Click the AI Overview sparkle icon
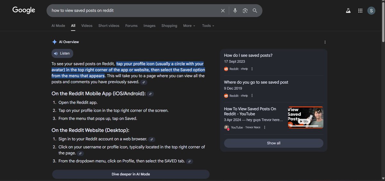Screen dimensions: 385x181 click(x=54, y=42)
